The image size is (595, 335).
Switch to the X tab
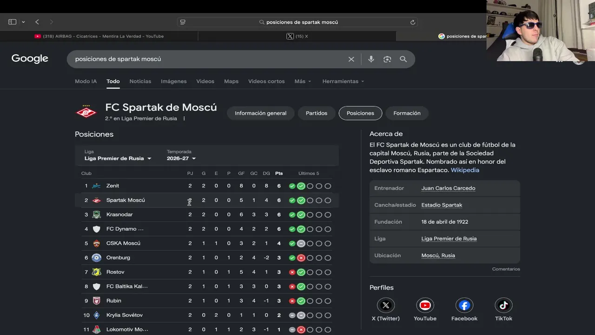coord(297,36)
